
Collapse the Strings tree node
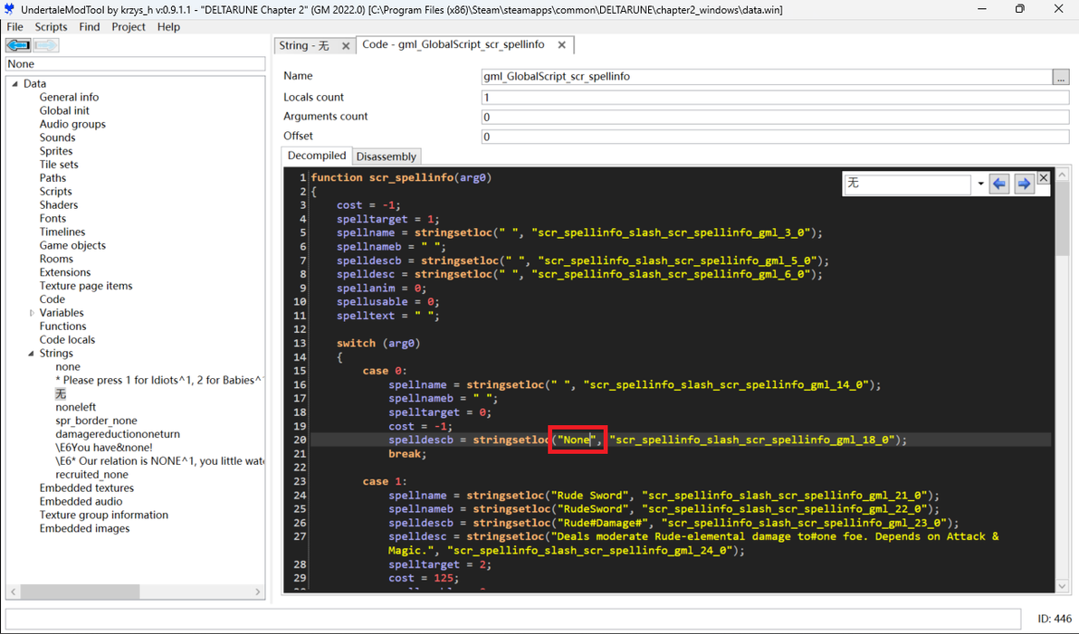pyautogui.click(x=31, y=354)
